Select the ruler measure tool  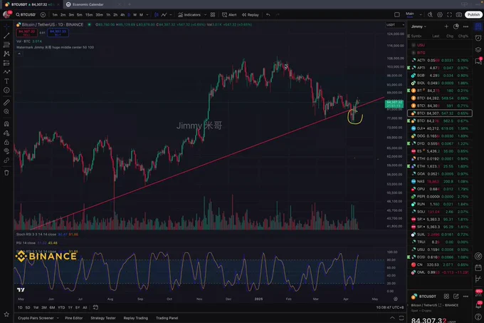6,102
